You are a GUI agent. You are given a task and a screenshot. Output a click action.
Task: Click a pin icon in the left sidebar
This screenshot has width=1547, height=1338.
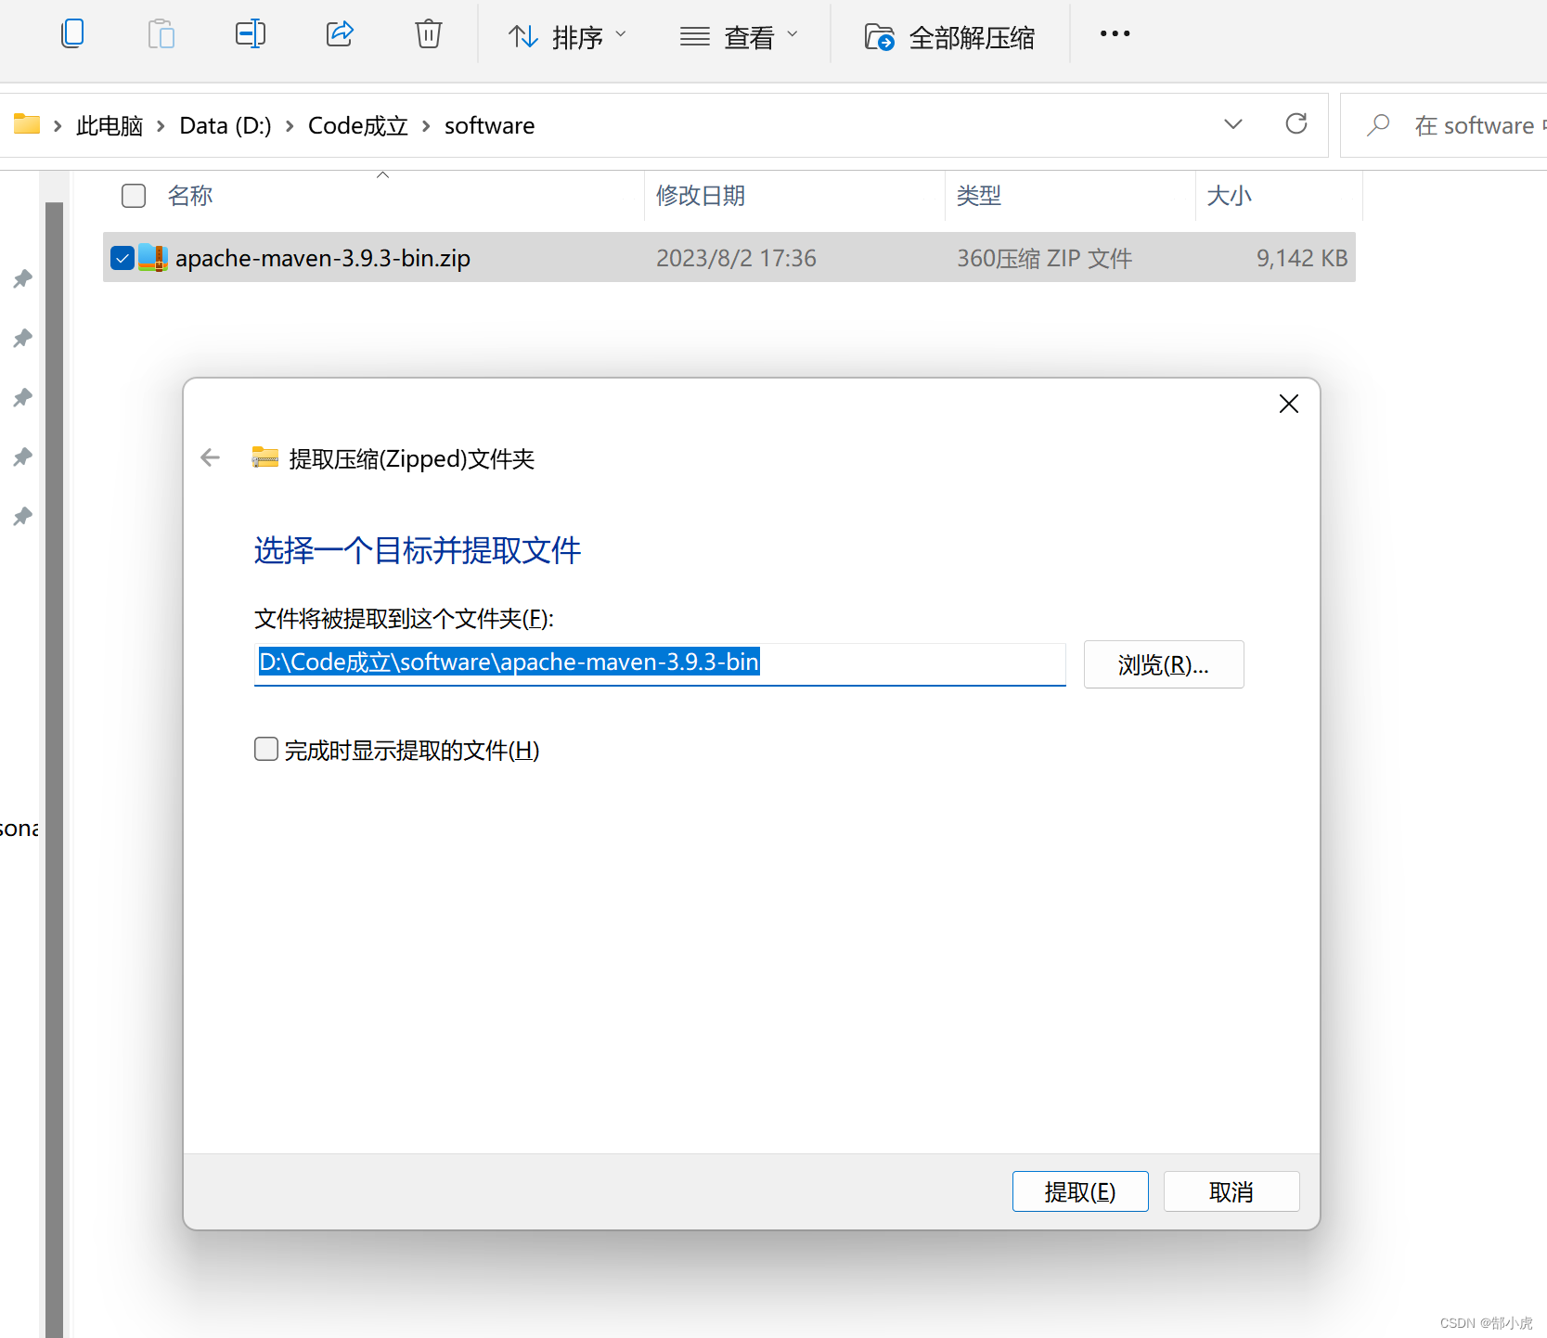click(21, 278)
